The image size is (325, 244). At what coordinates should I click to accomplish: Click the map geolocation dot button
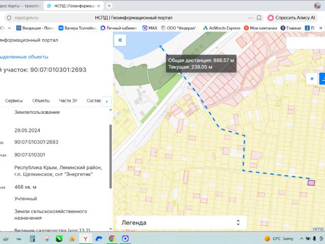pyautogui.click(x=312, y=79)
